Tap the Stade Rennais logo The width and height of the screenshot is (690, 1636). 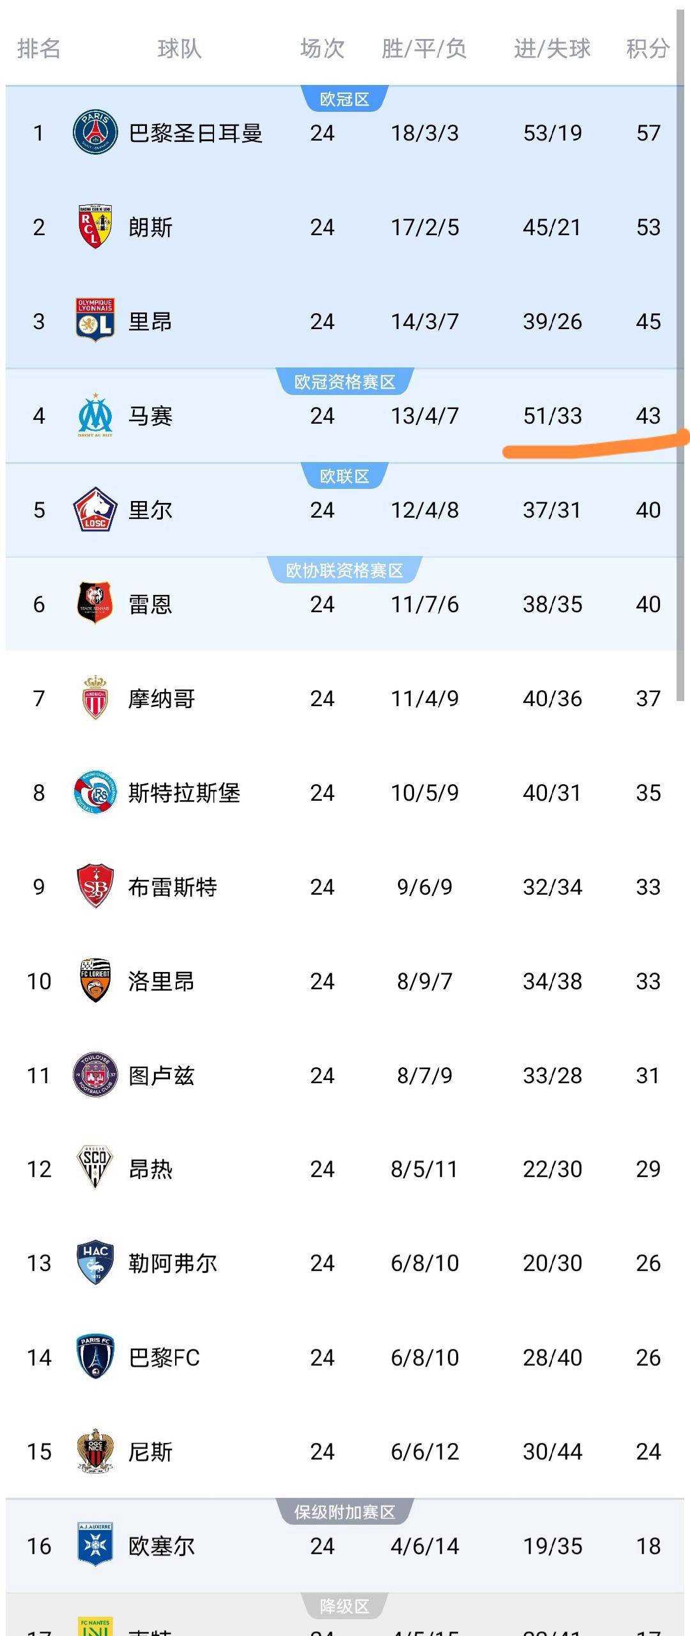click(x=95, y=603)
